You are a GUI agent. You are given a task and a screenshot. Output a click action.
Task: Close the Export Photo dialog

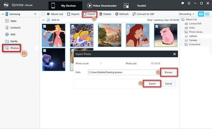pos(175,54)
